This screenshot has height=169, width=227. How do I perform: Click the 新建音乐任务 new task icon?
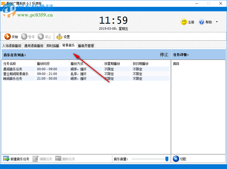6,158
